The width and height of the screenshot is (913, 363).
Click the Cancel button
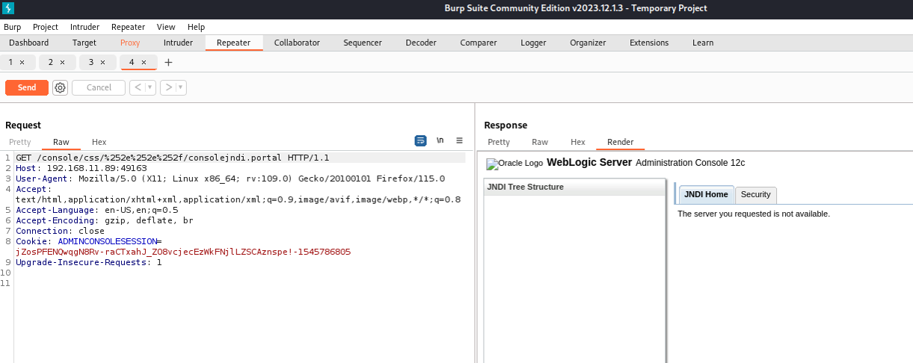pyautogui.click(x=99, y=87)
